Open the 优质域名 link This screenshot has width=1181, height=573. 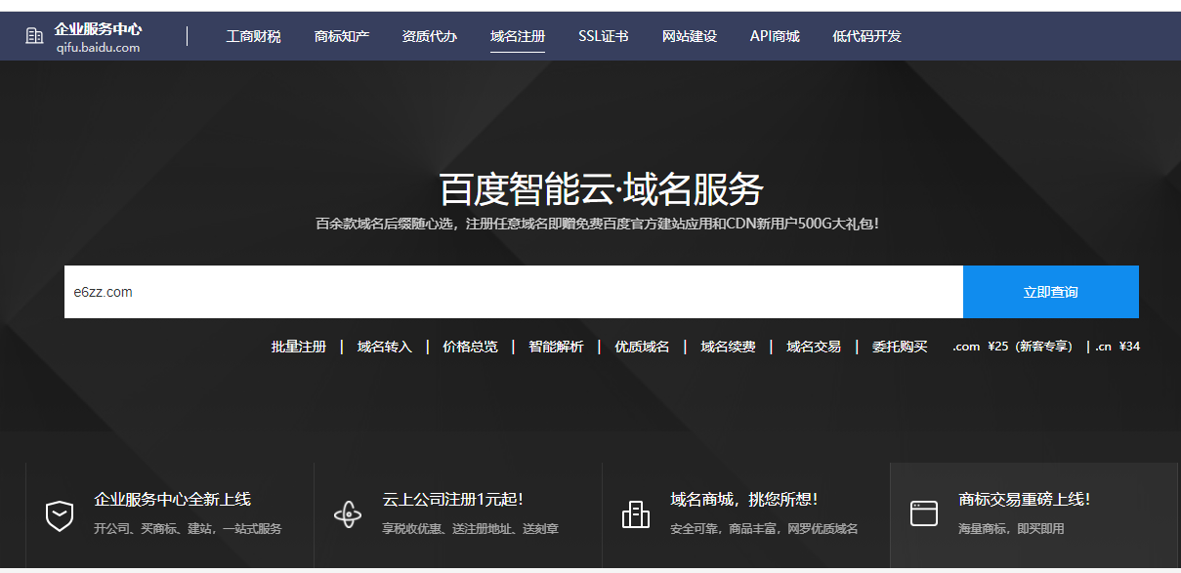[x=643, y=347]
